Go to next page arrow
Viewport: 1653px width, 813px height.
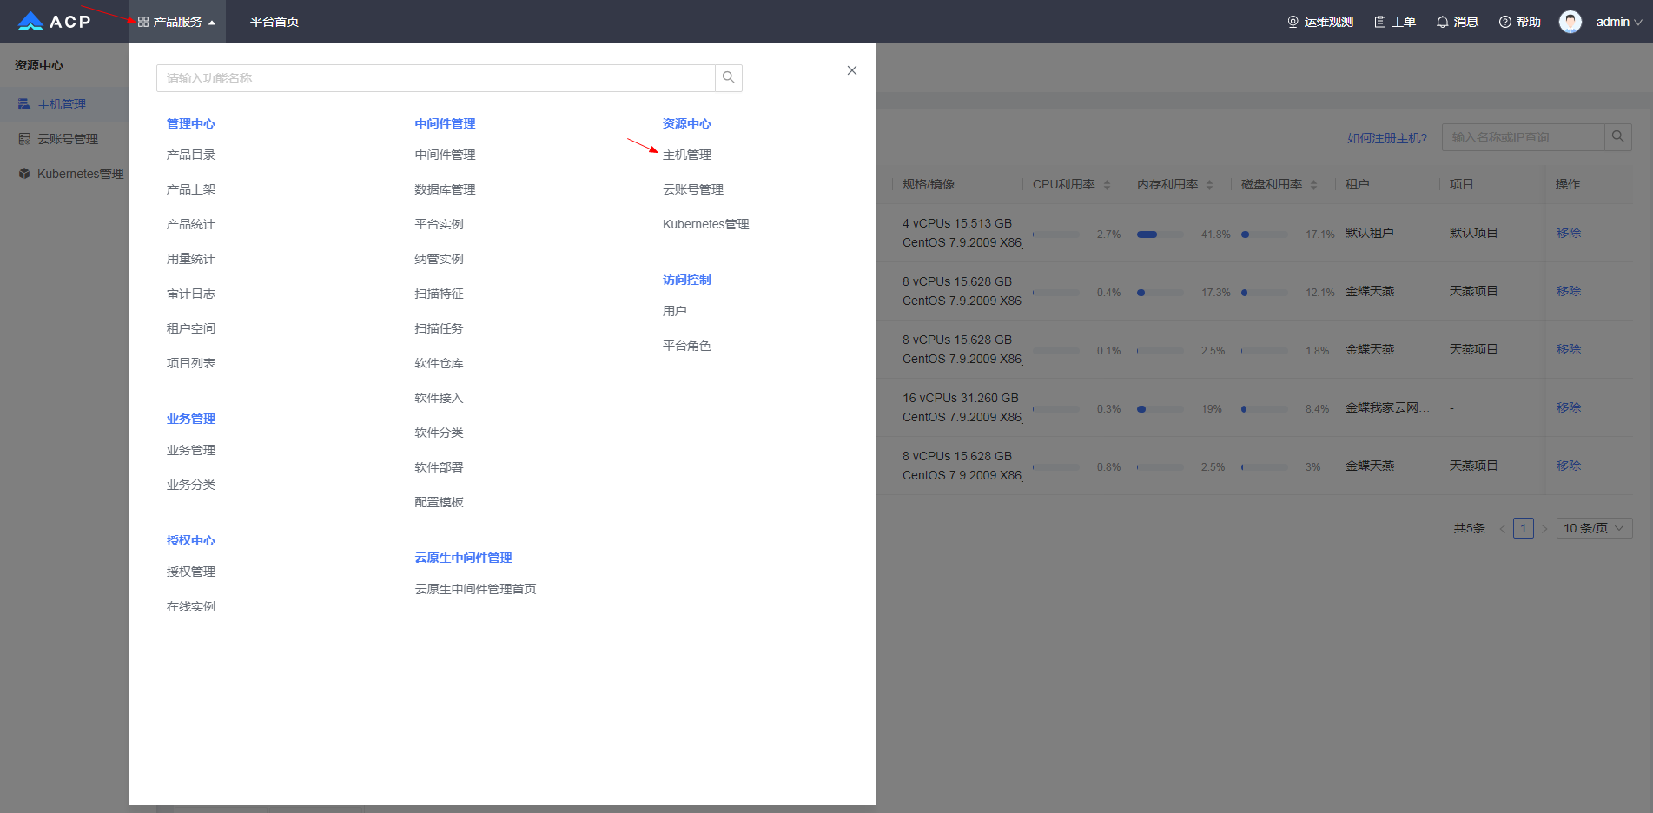pos(1544,528)
